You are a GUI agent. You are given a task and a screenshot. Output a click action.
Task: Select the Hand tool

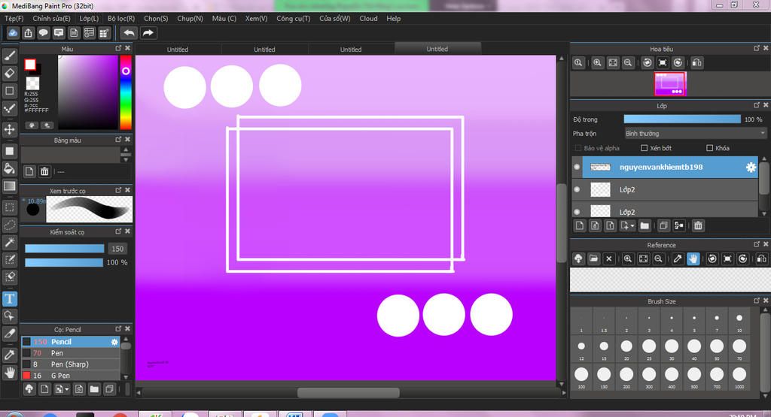[9, 373]
